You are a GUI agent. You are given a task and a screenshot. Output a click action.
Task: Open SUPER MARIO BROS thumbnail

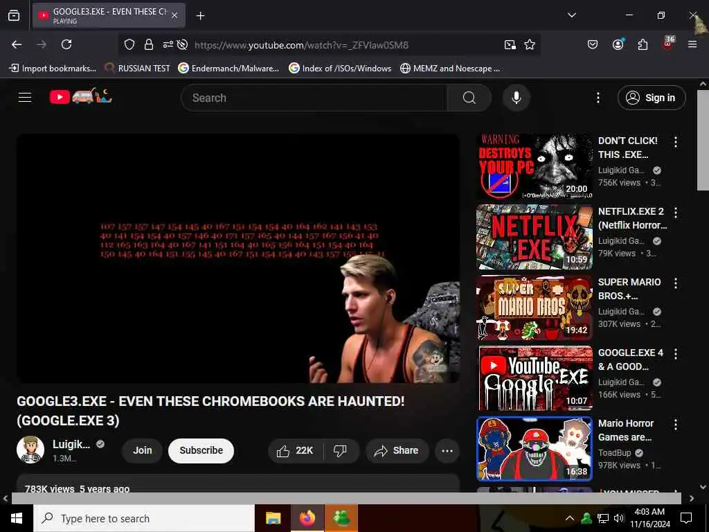click(x=535, y=308)
